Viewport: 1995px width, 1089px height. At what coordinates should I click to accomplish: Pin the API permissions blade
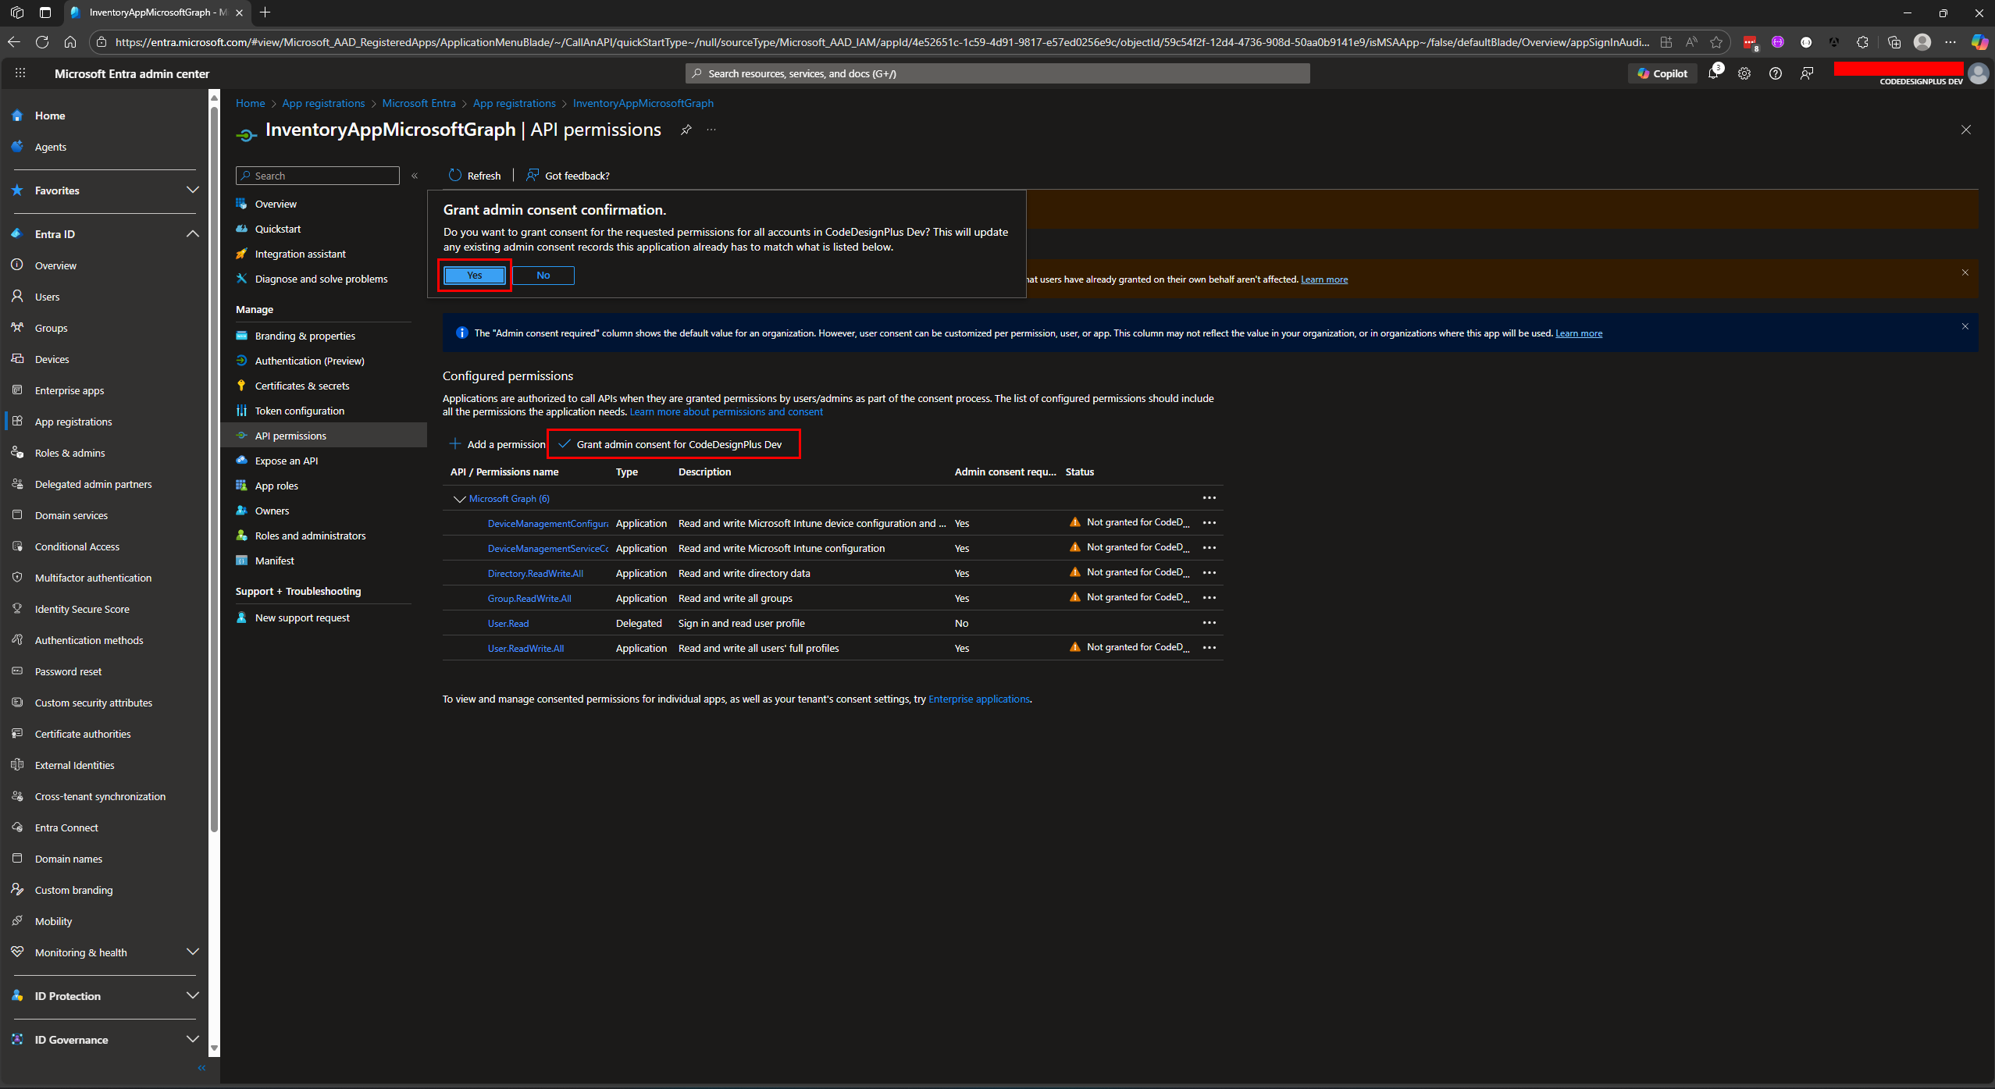(x=686, y=130)
